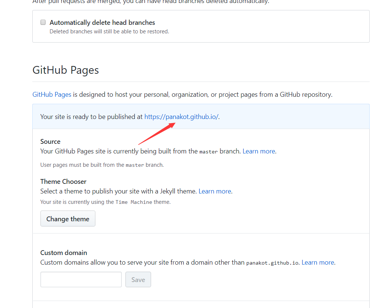Click the Save button for custom domain
Screen dimensions: 386x308
click(138, 279)
